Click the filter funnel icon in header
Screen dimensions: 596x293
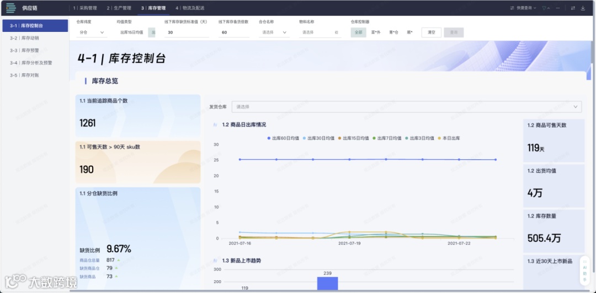[544, 8]
